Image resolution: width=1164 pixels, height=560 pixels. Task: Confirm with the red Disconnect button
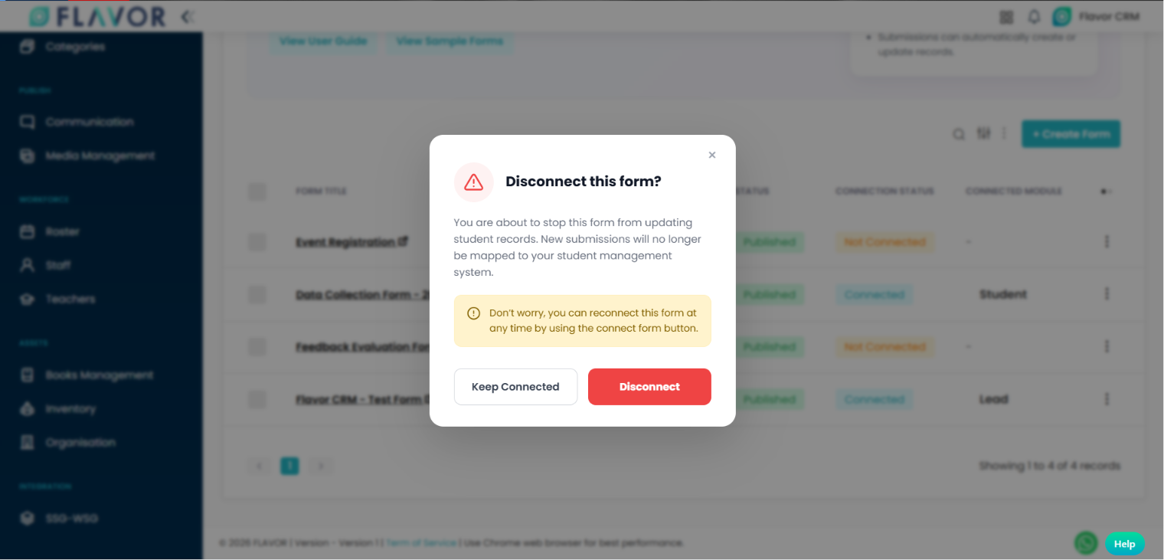tap(649, 387)
